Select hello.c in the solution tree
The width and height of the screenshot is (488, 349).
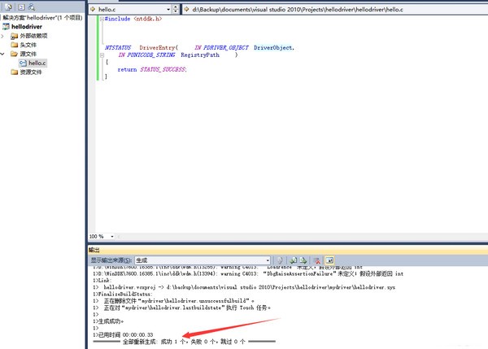click(x=37, y=63)
